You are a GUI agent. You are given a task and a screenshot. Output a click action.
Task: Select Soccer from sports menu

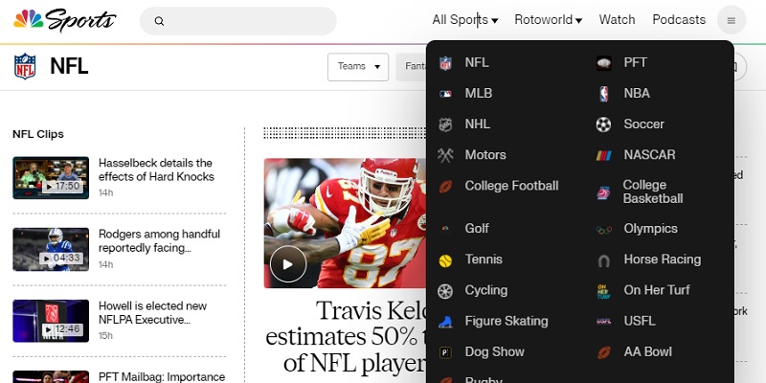643,124
